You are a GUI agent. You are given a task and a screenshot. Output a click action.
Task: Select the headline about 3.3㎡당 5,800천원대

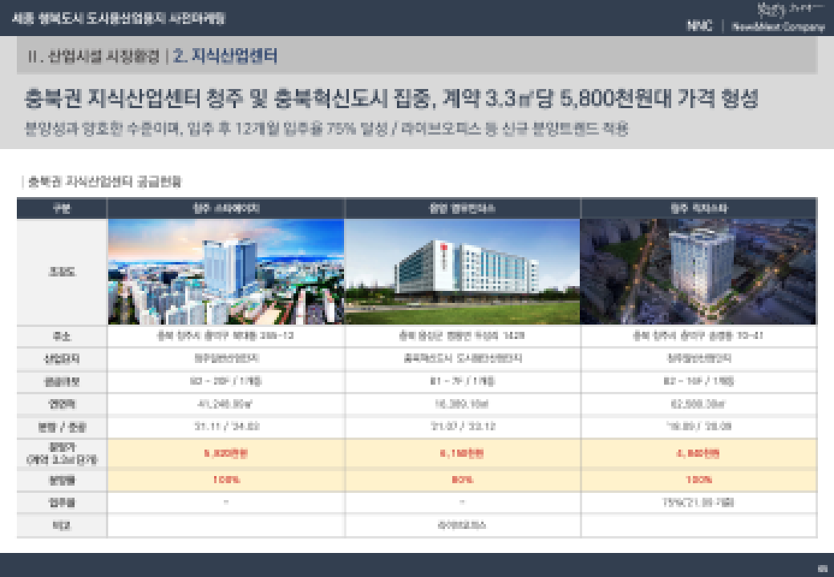coord(391,99)
